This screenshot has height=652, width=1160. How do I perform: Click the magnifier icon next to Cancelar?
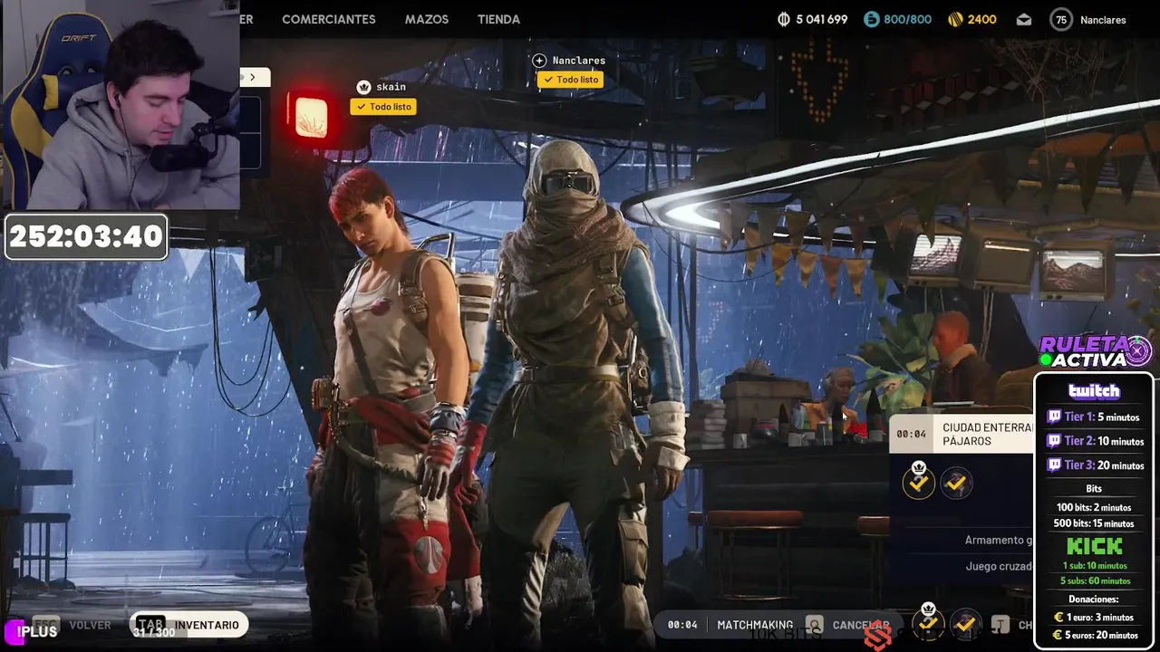pos(815,625)
